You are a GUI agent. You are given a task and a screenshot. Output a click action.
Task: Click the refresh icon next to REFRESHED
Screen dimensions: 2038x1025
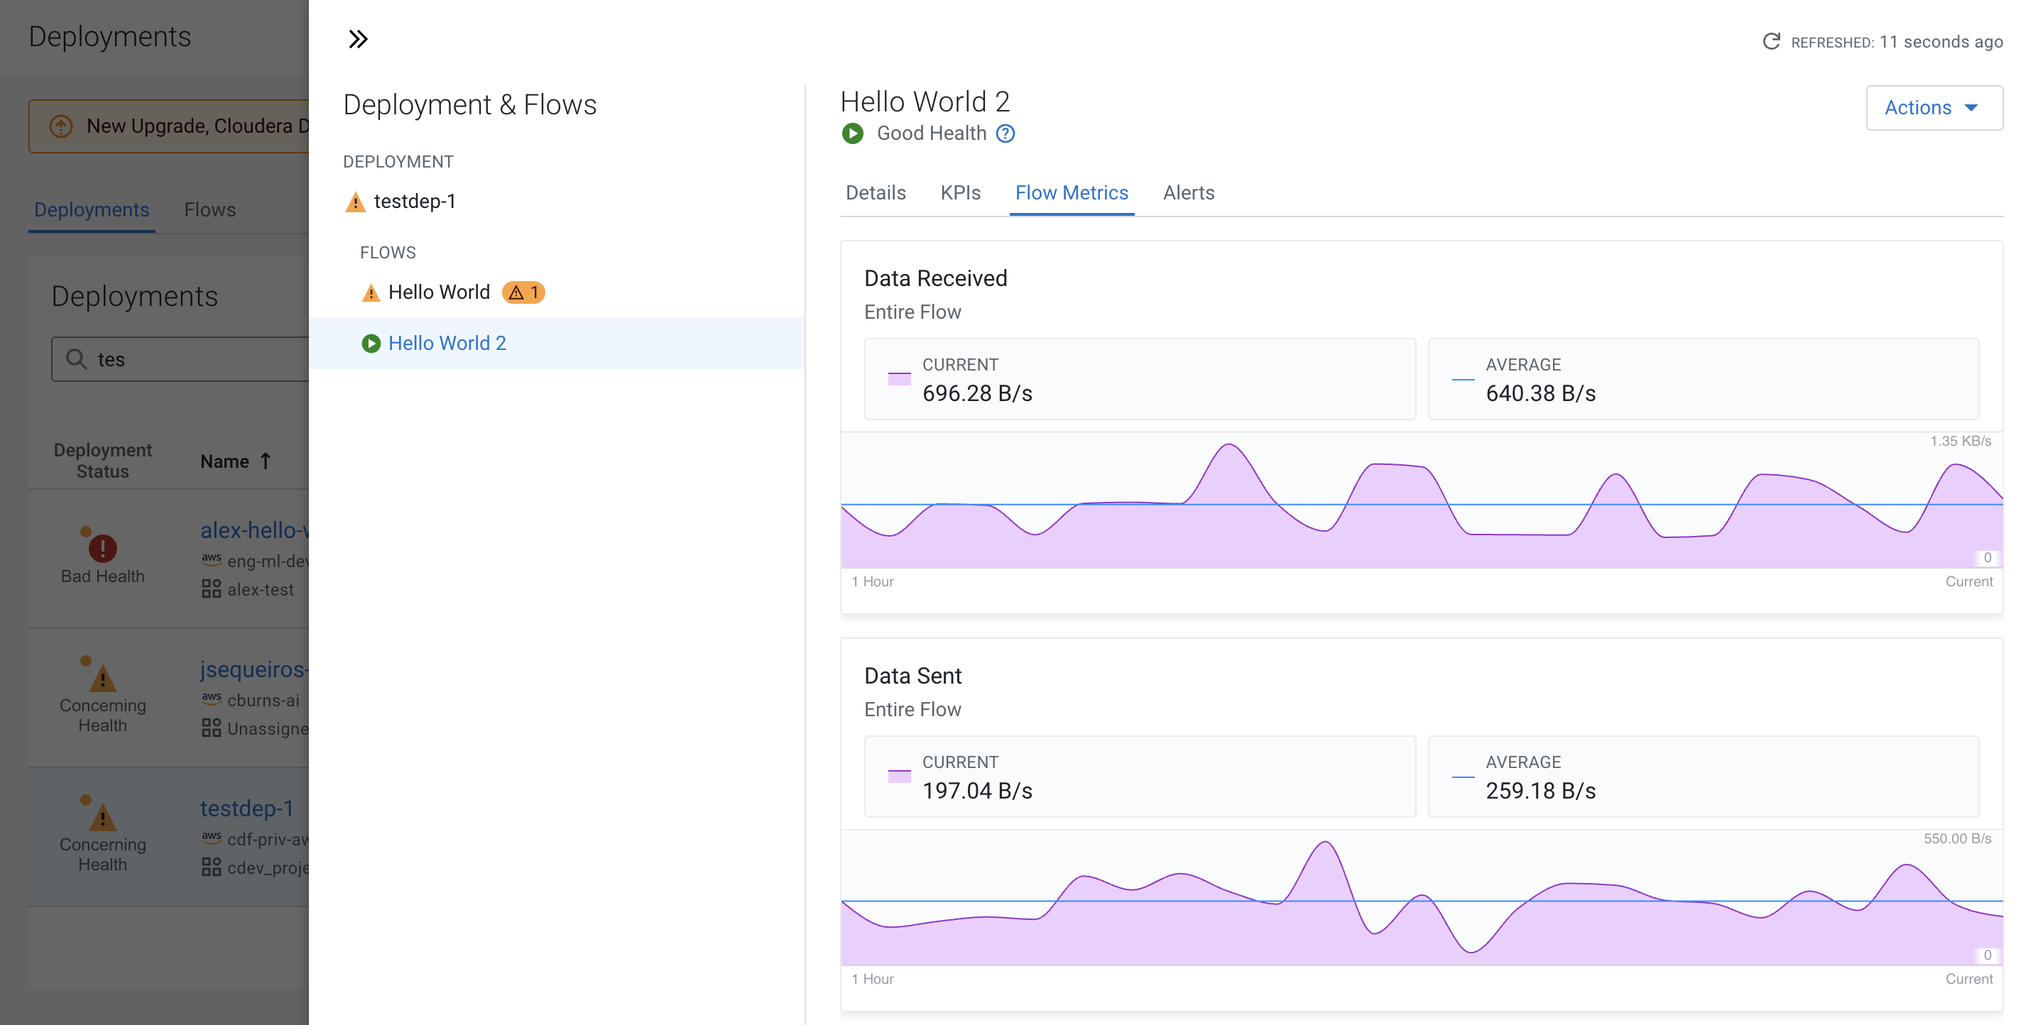[1770, 41]
